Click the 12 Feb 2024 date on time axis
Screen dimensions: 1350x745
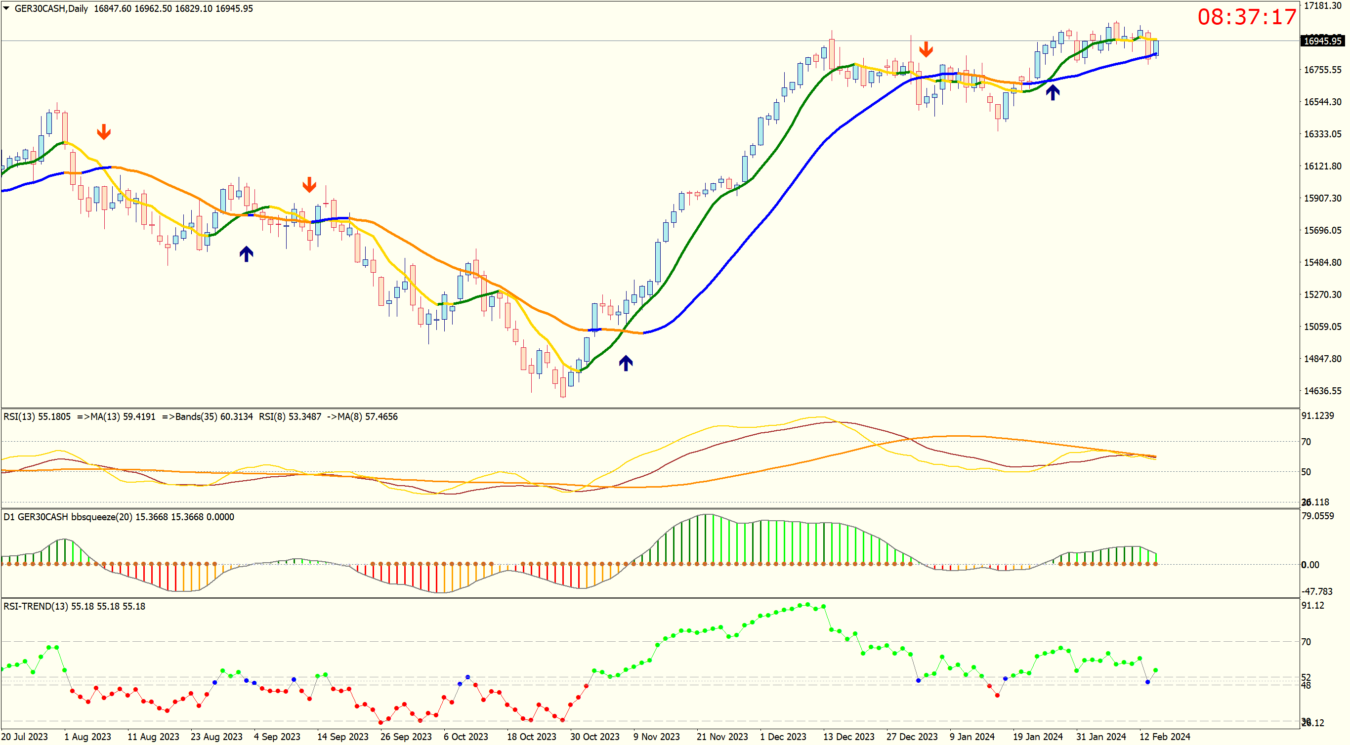(x=1165, y=737)
